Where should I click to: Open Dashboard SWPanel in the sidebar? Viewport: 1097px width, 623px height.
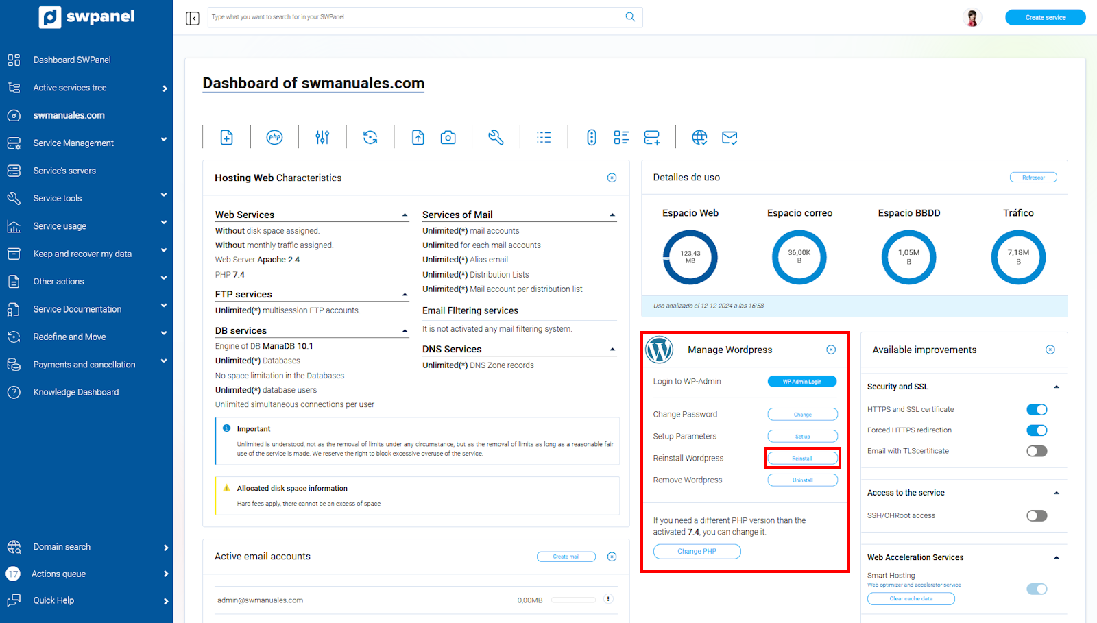[72, 60]
